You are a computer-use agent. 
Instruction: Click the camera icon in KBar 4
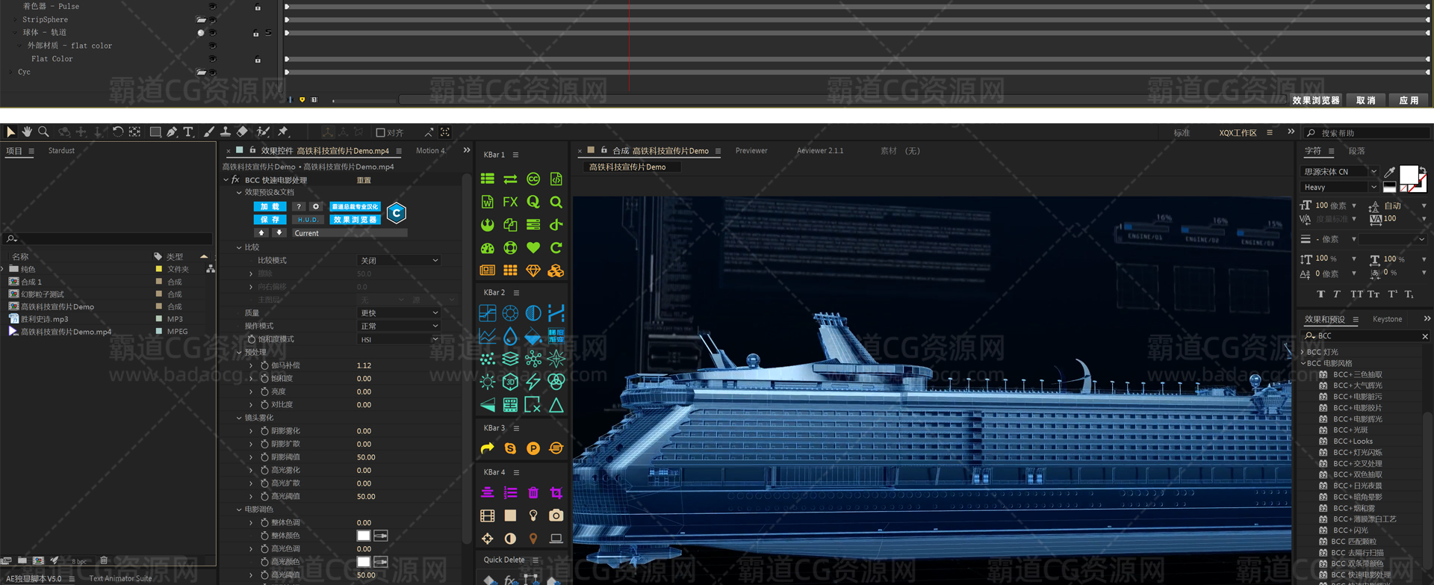556,516
